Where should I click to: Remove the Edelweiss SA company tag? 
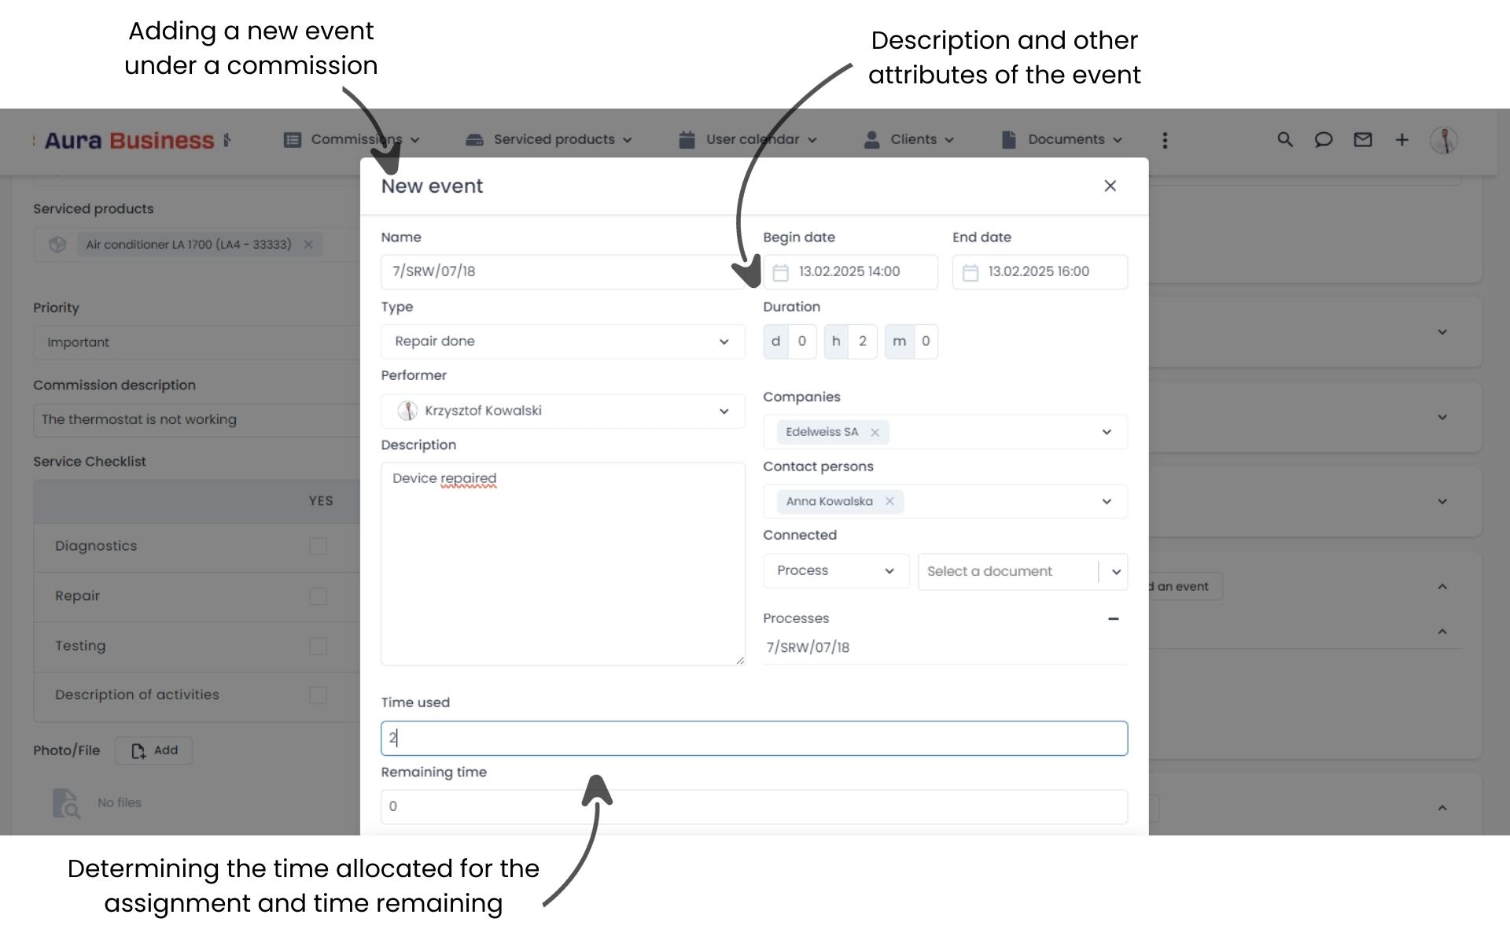(875, 432)
